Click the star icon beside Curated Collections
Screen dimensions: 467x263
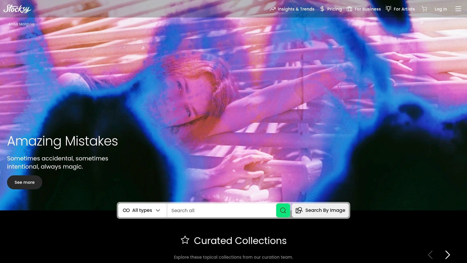pos(185,240)
